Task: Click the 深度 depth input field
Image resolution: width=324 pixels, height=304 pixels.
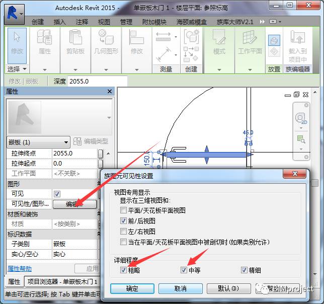Action: 97,82
